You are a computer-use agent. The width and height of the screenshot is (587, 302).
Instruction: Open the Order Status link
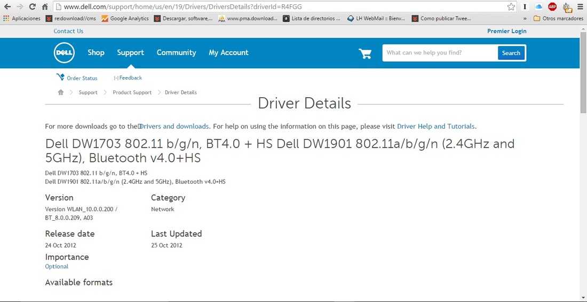[x=77, y=78]
